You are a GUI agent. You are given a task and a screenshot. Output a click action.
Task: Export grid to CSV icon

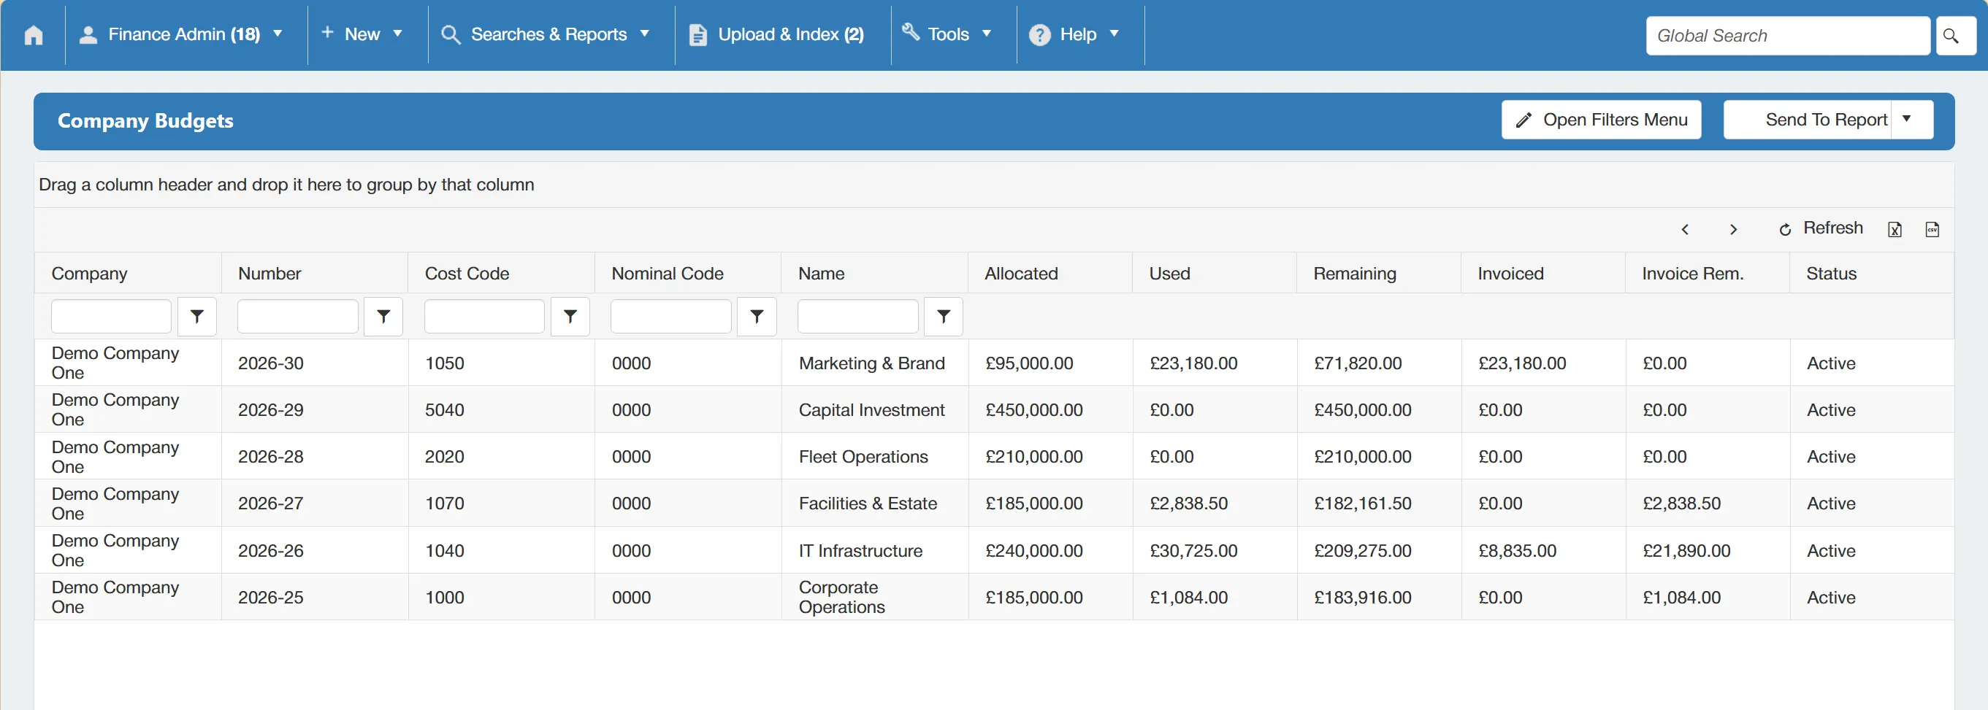[x=1932, y=229]
